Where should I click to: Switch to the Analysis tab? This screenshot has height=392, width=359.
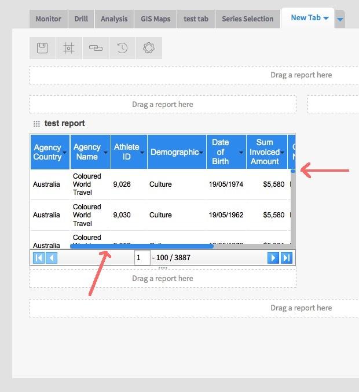point(114,19)
